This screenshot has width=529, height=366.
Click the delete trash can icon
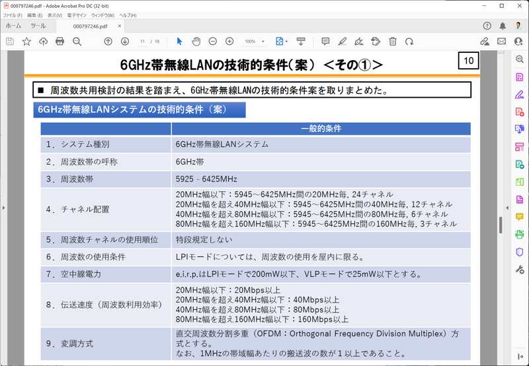(392, 42)
